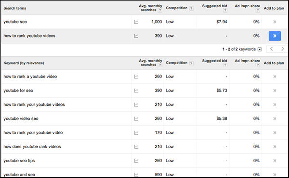Add how to rank a youtube video to plan

click(x=275, y=76)
